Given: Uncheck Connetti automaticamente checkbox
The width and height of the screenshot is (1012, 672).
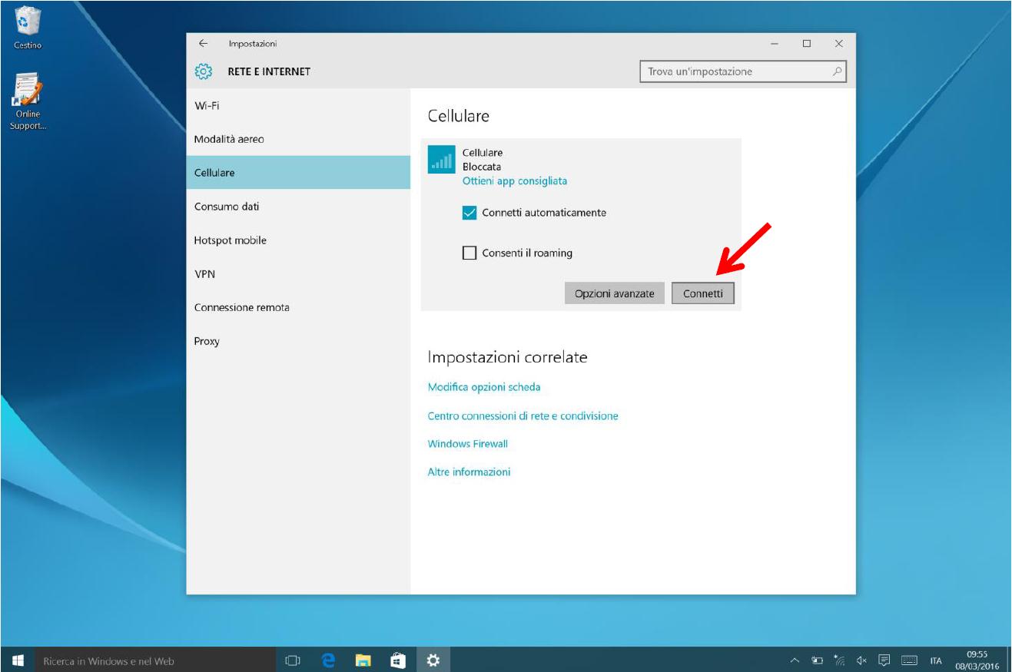Looking at the screenshot, I should 470,213.
